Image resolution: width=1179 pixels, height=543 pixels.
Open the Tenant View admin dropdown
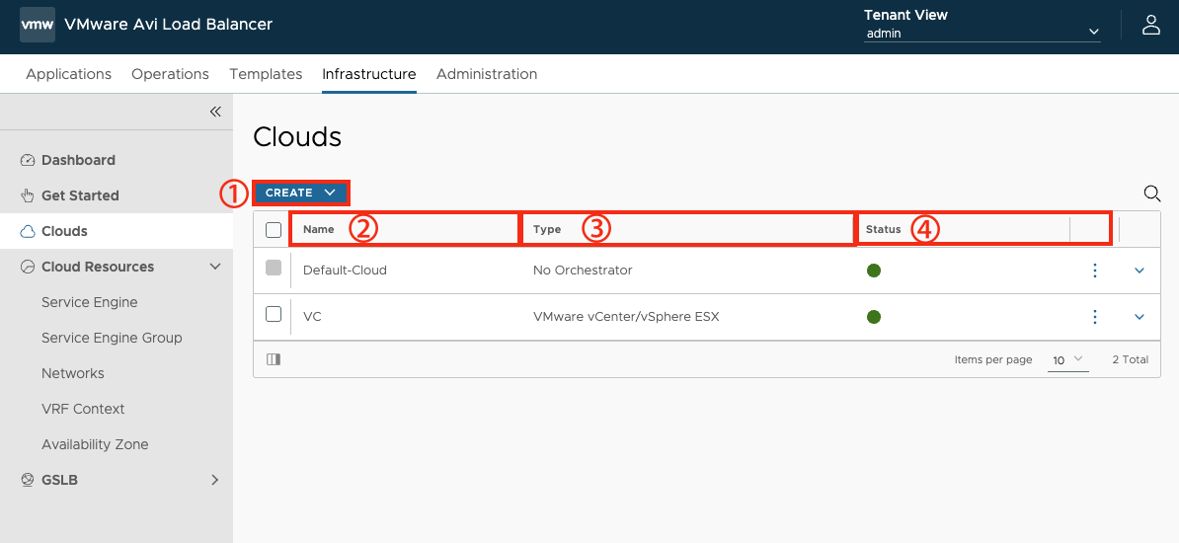982,34
